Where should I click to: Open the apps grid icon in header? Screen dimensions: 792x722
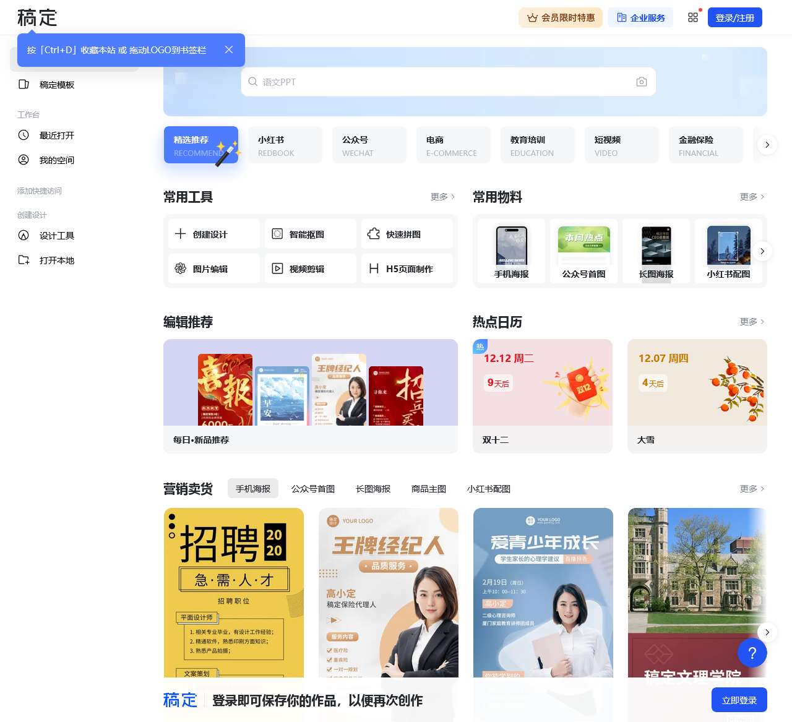pos(693,17)
